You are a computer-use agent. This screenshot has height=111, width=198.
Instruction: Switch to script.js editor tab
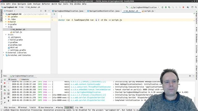pos(149,11)
